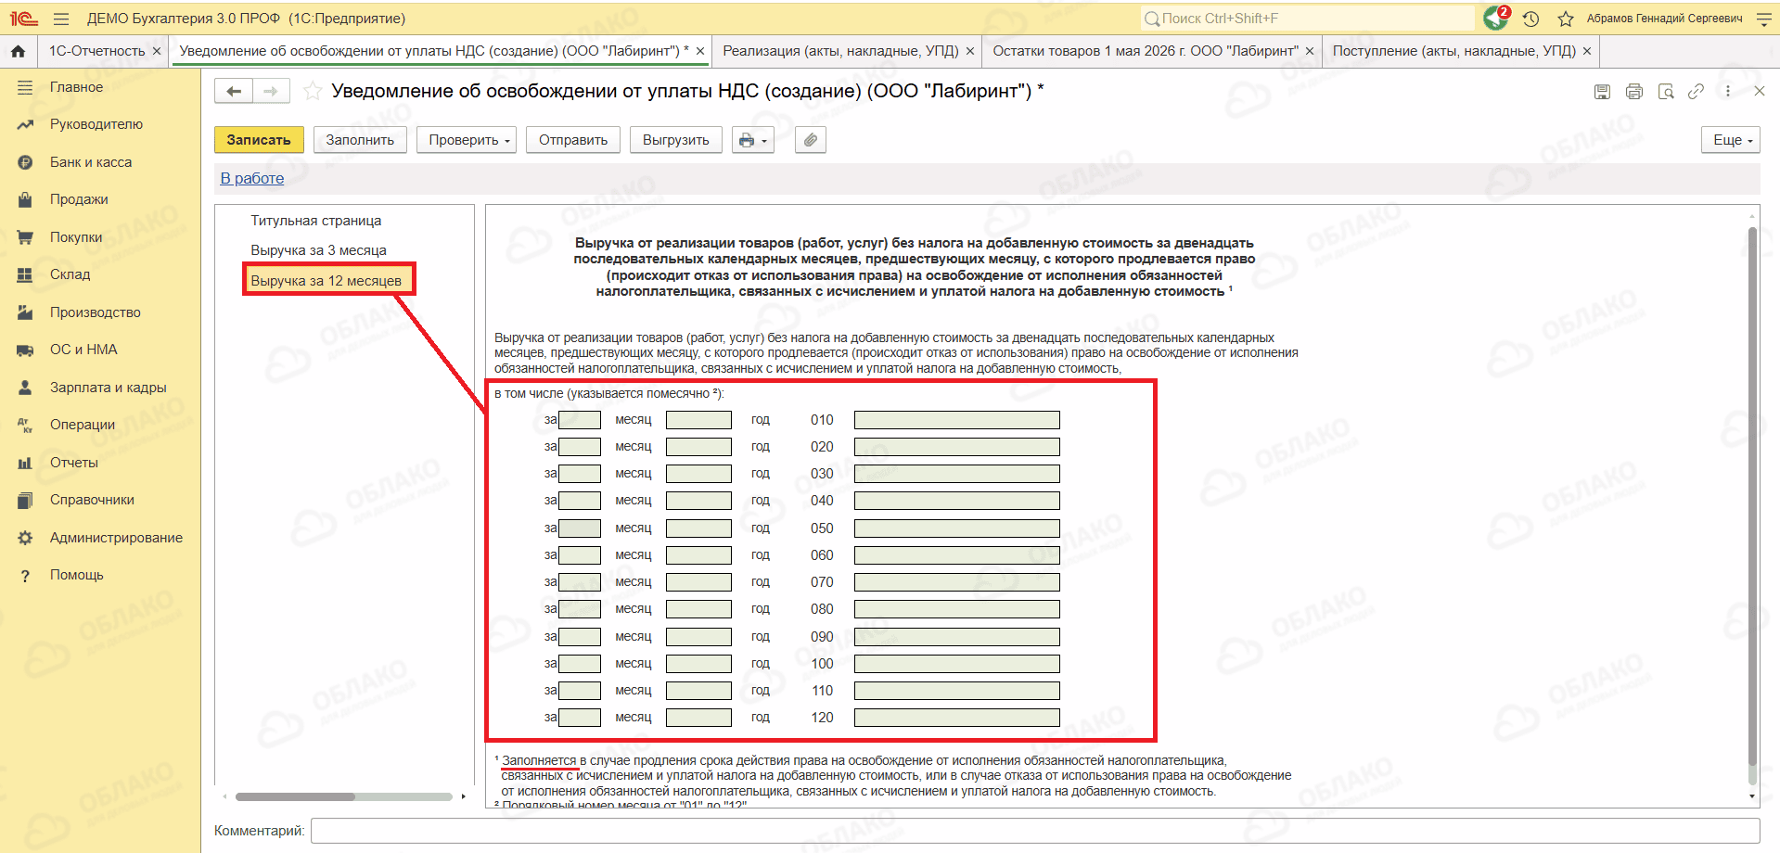Screen dimensions: 1780x853
Task: Open the Операции section
Action: (x=83, y=425)
